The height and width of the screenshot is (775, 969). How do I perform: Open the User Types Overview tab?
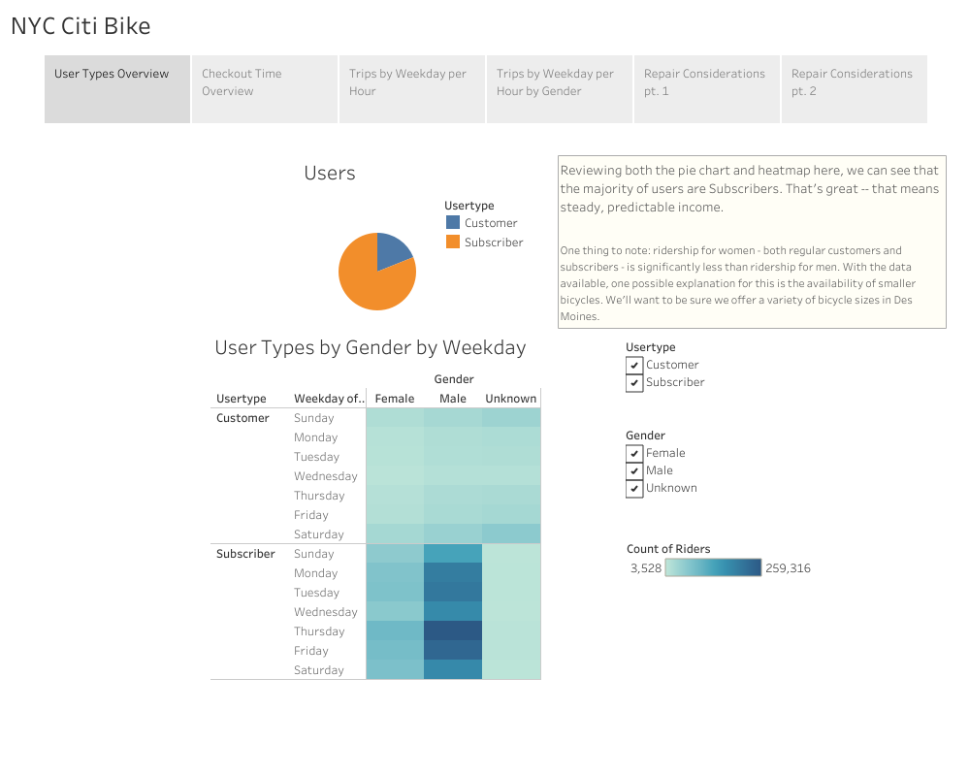(117, 89)
